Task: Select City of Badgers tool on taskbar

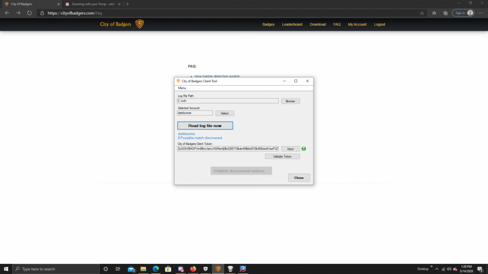Action: [218, 269]
